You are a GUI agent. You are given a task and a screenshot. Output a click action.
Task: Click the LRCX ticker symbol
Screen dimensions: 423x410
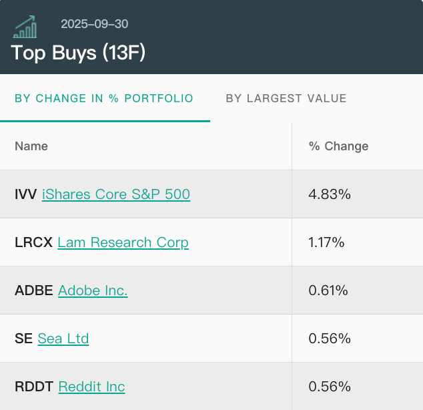[33, 242]
